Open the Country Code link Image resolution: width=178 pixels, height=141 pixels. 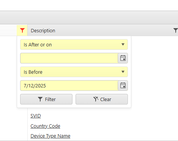coord(45,126)
